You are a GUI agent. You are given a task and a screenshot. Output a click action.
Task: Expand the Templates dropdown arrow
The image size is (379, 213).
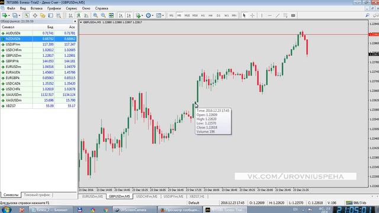pos(163,15)
